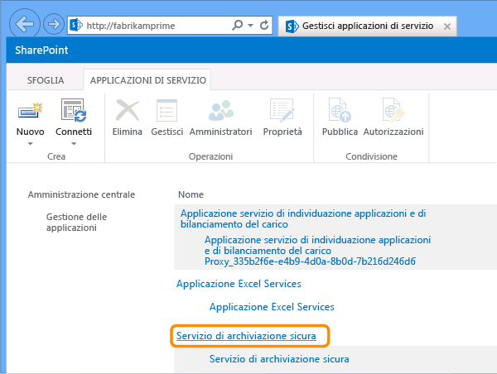Click the browser Back arrow button
This screenshot has width=497, height=374.
coord(25,24)
